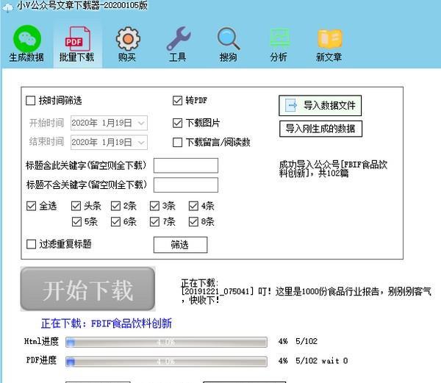Screen dimensions: 441x383
Task: Click the app cloud icon in title bar
Action: (x=7, y=7)
